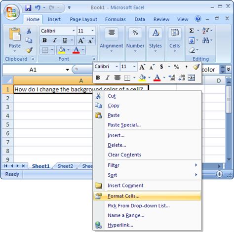234x232 pixels.
Task: Open the Styles group dropdown
Action: [x=156, y=51]
